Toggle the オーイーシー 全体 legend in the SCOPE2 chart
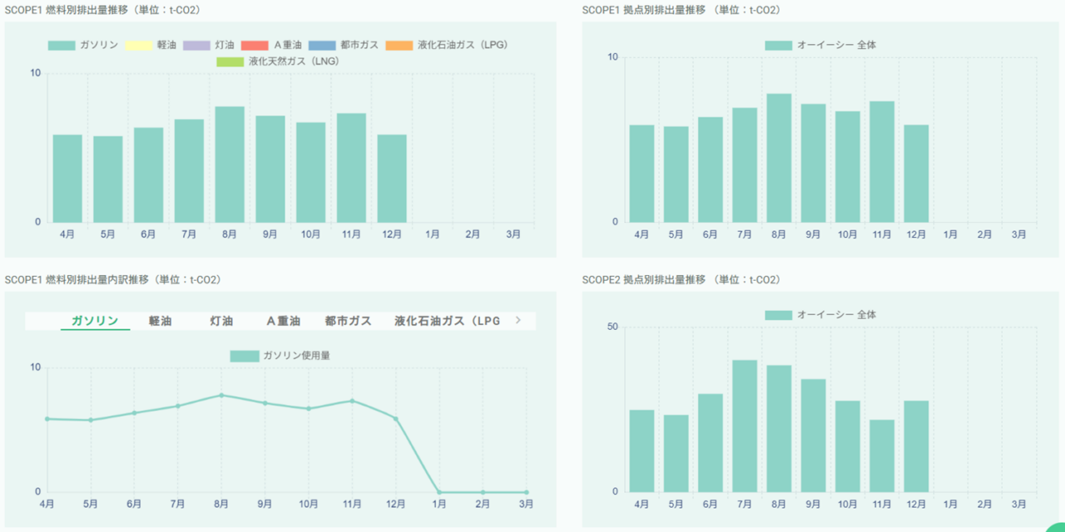The height and width of the screenshot is (532, 1065). point(820,315)
